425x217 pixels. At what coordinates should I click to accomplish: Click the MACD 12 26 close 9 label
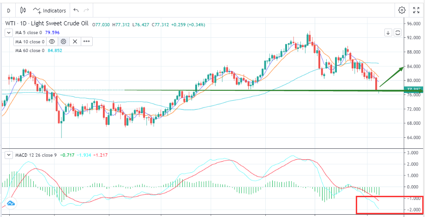tap(36, 155)
